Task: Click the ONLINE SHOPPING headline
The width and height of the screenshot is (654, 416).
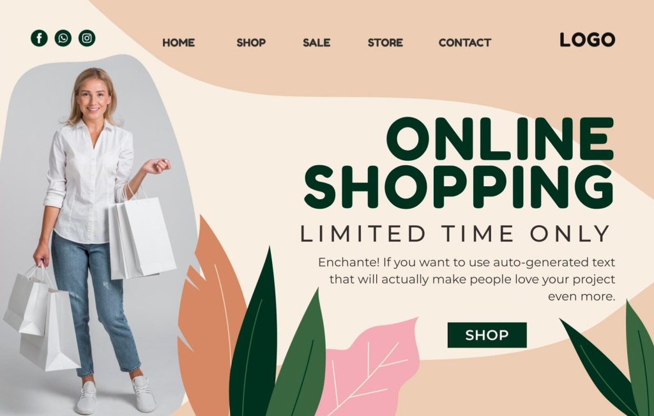Action: click(x=459, y=163)
